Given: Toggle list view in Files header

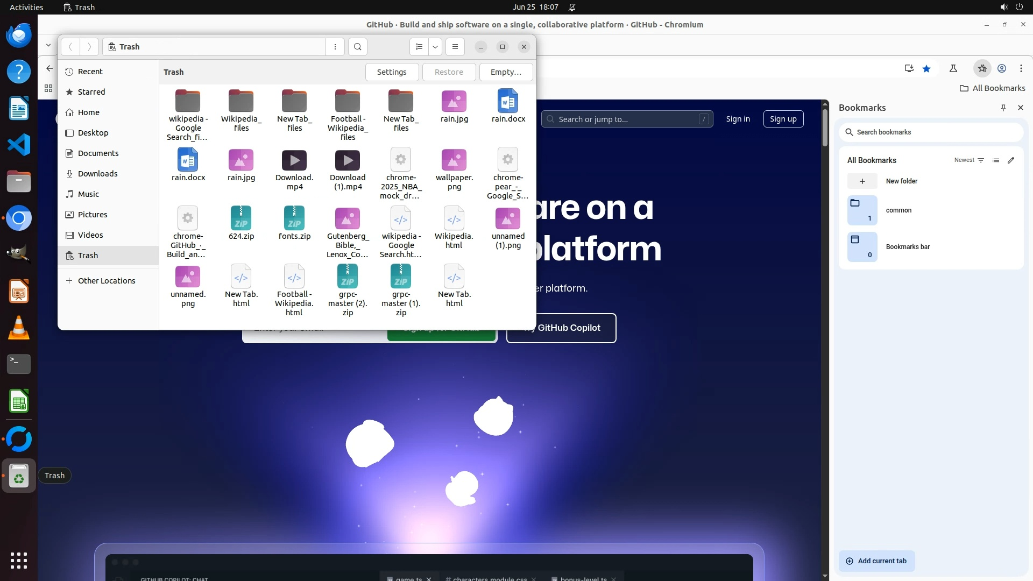Looking at the screenshot, I should (x=419, y=47).
